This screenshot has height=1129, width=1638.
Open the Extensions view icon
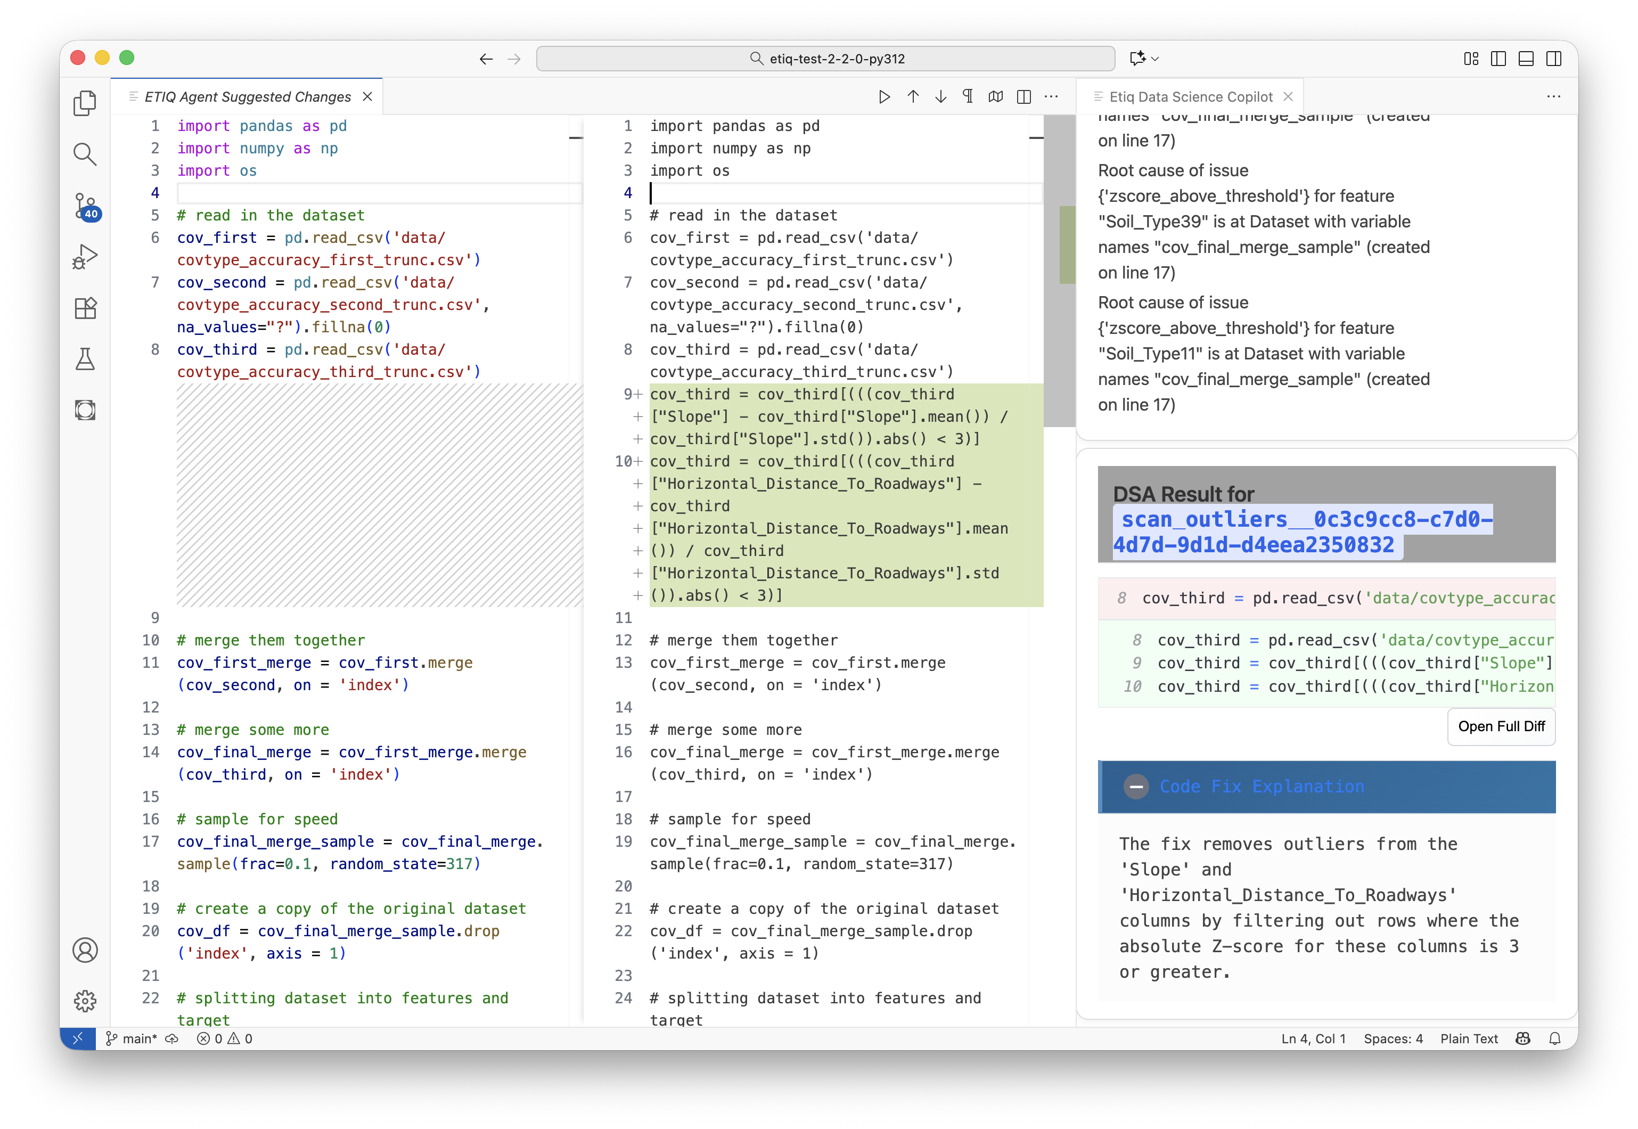click(x=85, y=308)
